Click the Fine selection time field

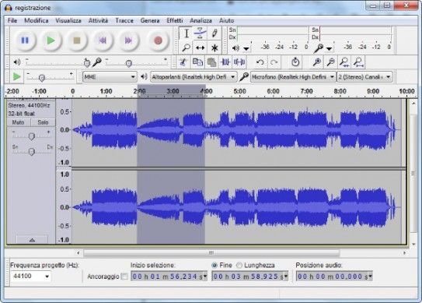click(x=249, y=277)
